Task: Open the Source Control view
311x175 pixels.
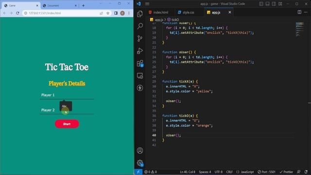Action: pos(140,38)
